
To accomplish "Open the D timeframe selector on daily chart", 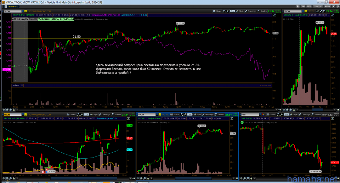I will pos(86,114).
